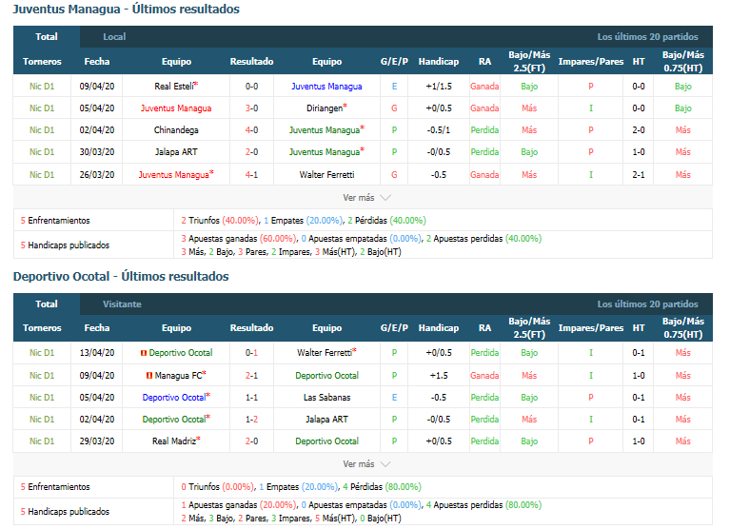This screenshot has width=730, height=529.
Task: Open Jalapa ART link in 30/03/20 row
Action: (176, 151)
